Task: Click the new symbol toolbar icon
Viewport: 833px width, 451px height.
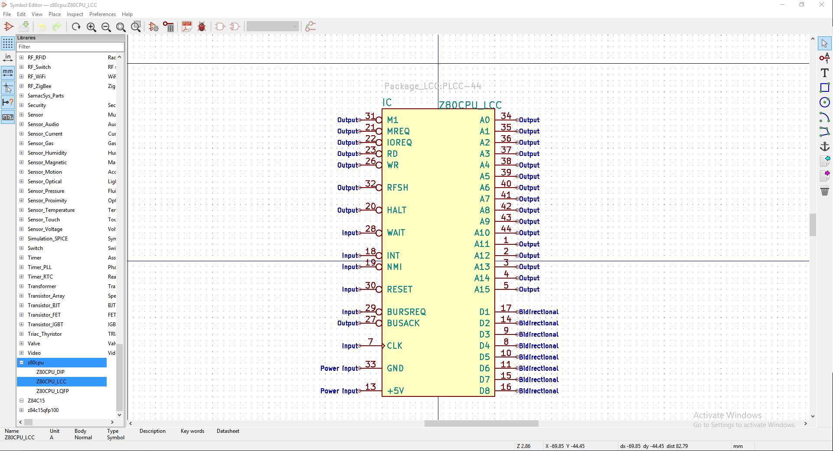Action: pos(9,27)
